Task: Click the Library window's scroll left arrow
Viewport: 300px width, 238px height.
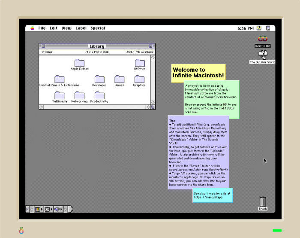Action: click(41, 107)
